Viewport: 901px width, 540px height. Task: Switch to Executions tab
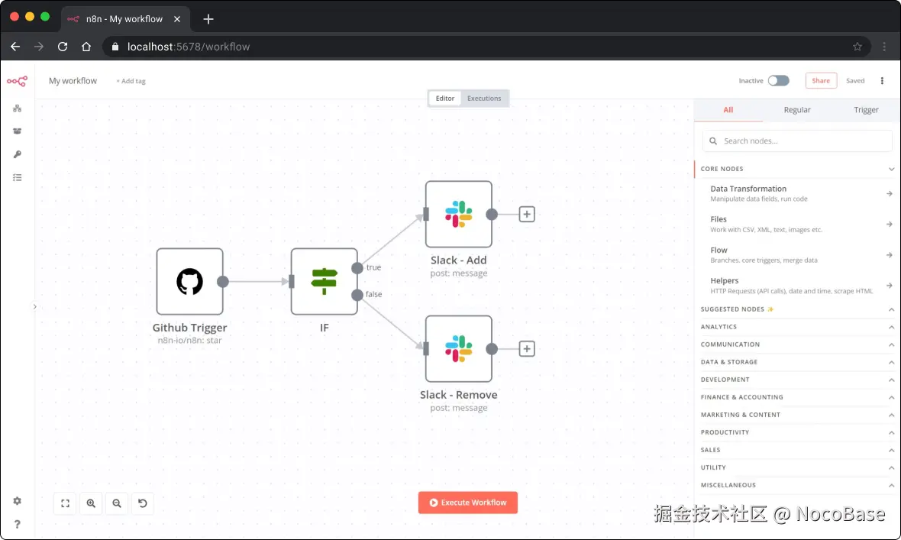(484, 99)
